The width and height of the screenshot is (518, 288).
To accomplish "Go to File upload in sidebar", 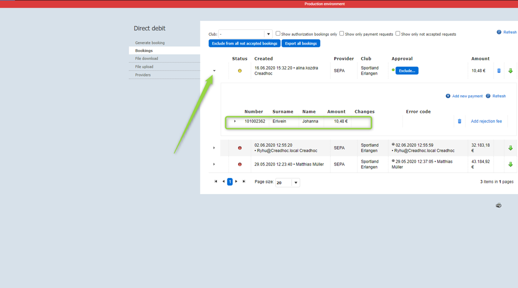I will (x=144, y=67).
